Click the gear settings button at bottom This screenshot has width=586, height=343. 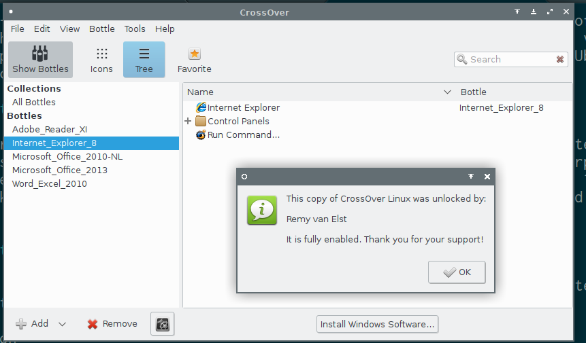click(x=163, y=324)
